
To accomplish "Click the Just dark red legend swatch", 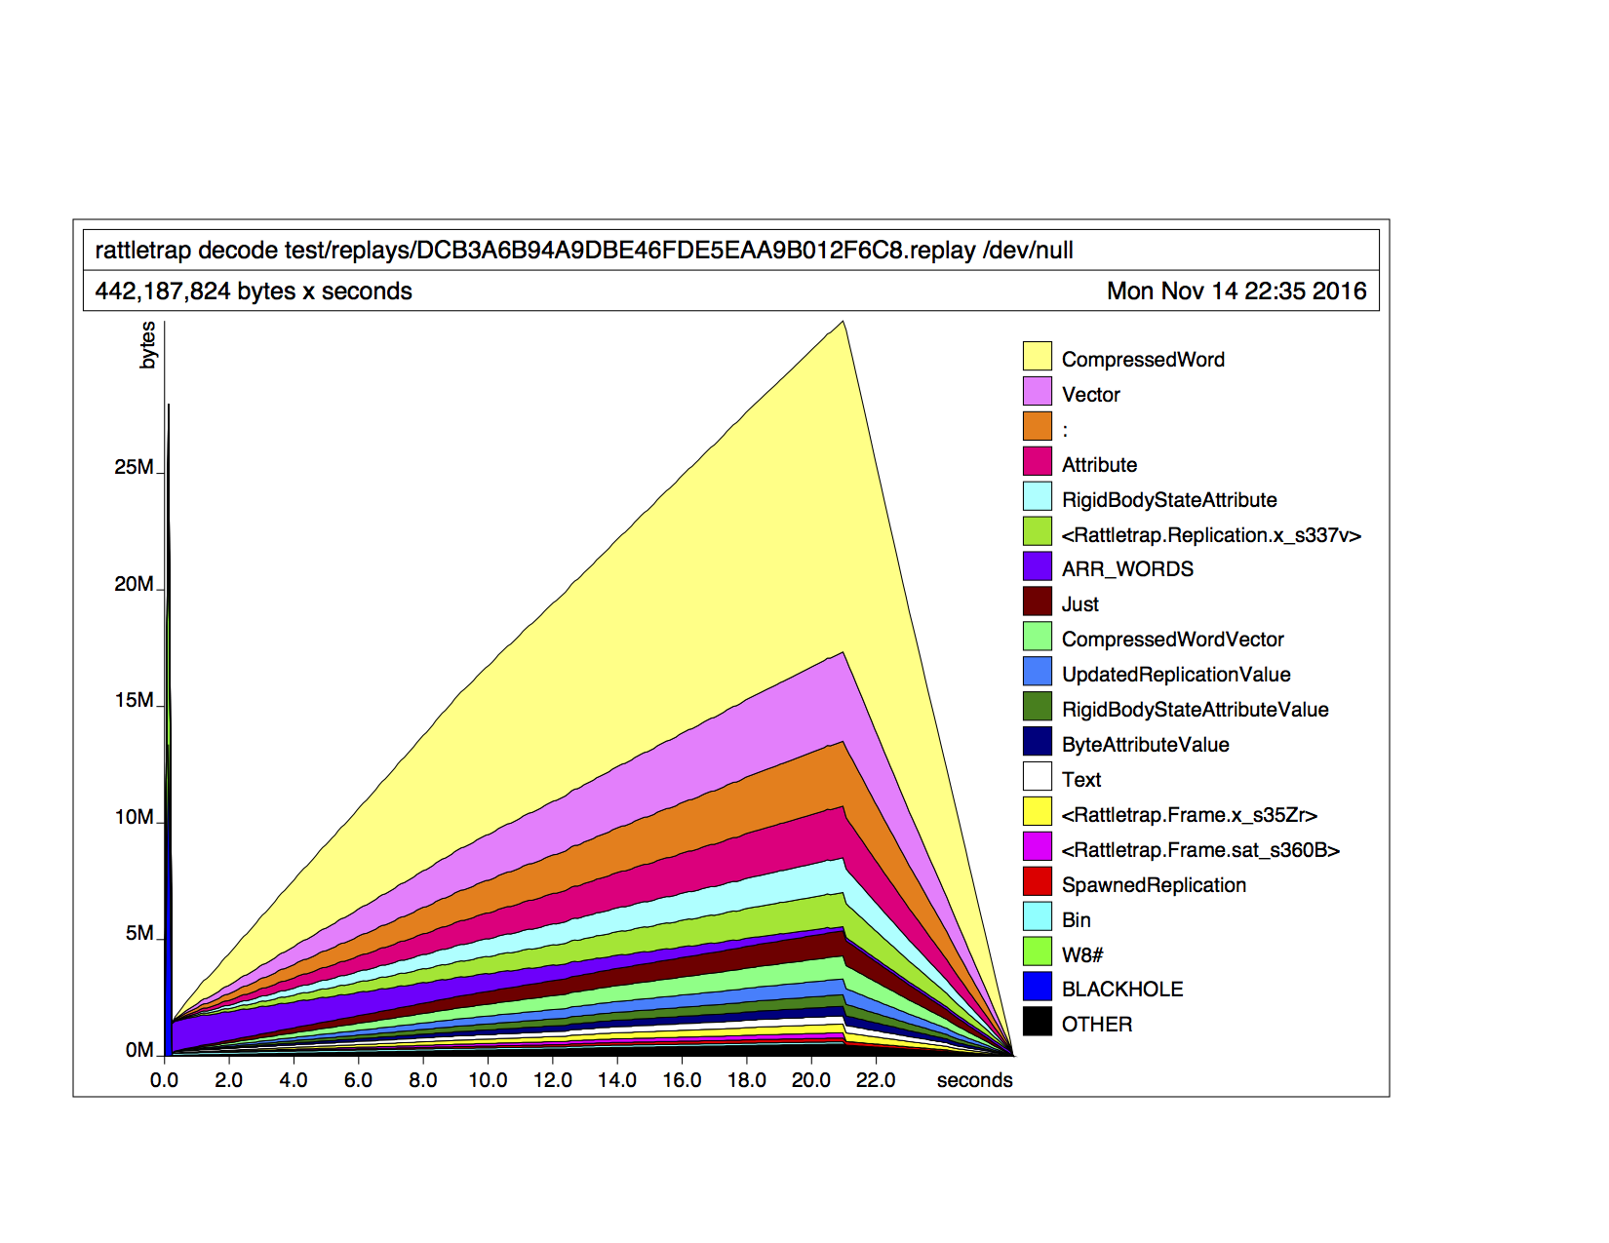I will pos(1038,602).
